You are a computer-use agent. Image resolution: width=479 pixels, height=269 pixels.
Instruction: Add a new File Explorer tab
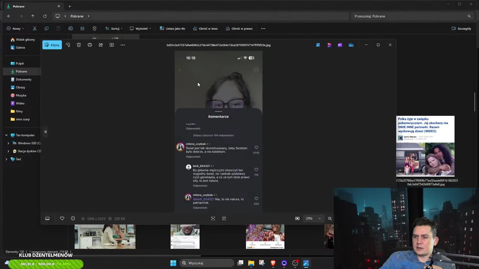coord(70,6)
